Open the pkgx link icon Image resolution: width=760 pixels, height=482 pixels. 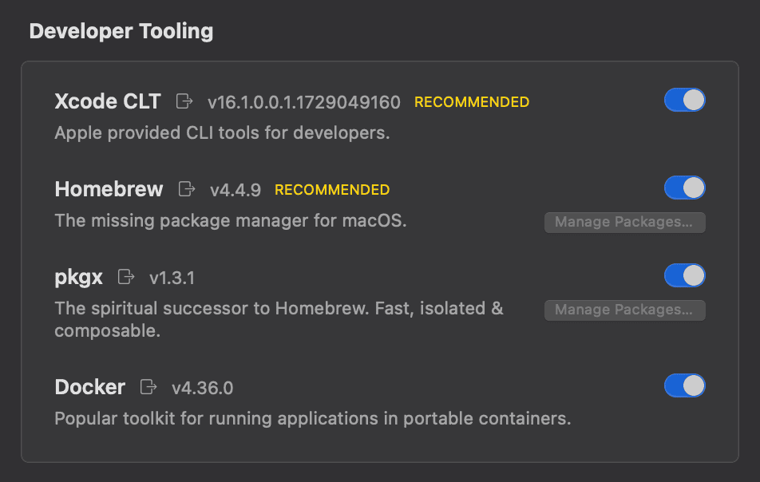pyautogui.click(x=126, y=277)
